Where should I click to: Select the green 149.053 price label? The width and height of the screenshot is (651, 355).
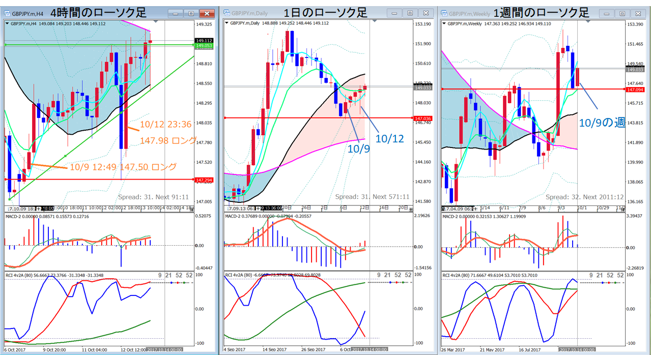pyautogui.click(x=204, y=46)
